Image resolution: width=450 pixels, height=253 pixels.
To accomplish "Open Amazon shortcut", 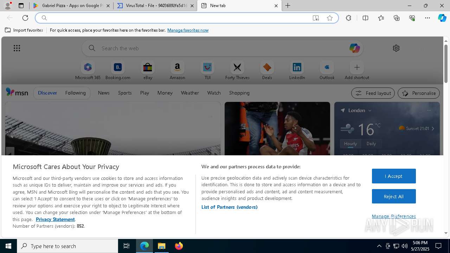I will pos(177,71).
